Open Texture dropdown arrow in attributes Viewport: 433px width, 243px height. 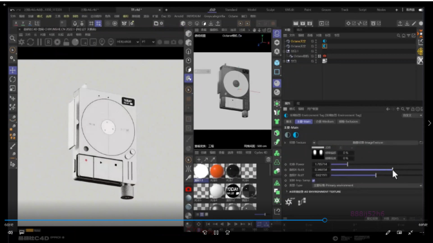click(314, 142)
